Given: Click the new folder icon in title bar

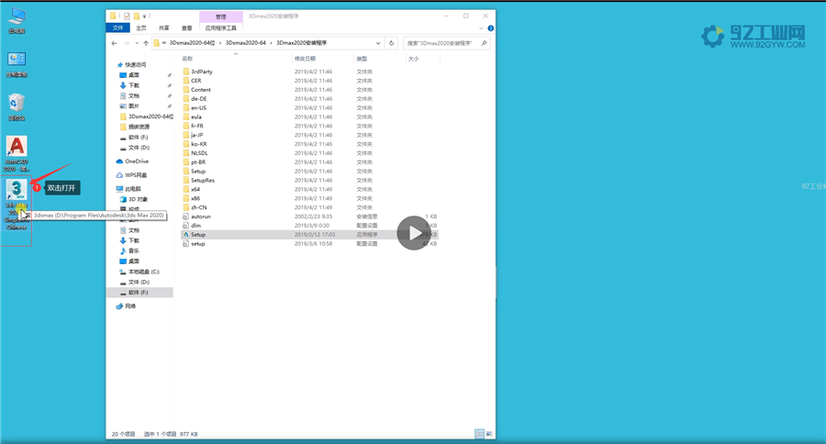Looking at the screenshot, I should pos(137,17).
